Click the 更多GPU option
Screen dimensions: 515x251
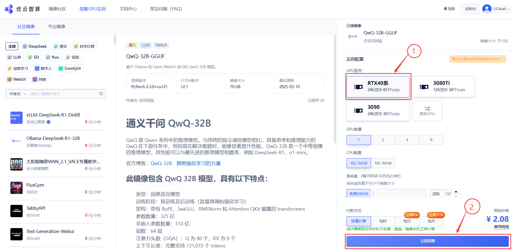point(427,110)
